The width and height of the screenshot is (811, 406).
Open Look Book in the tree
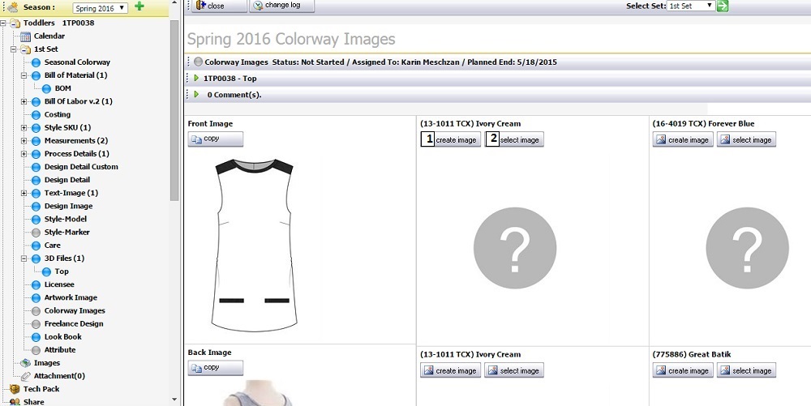click(x=62, y=337)
